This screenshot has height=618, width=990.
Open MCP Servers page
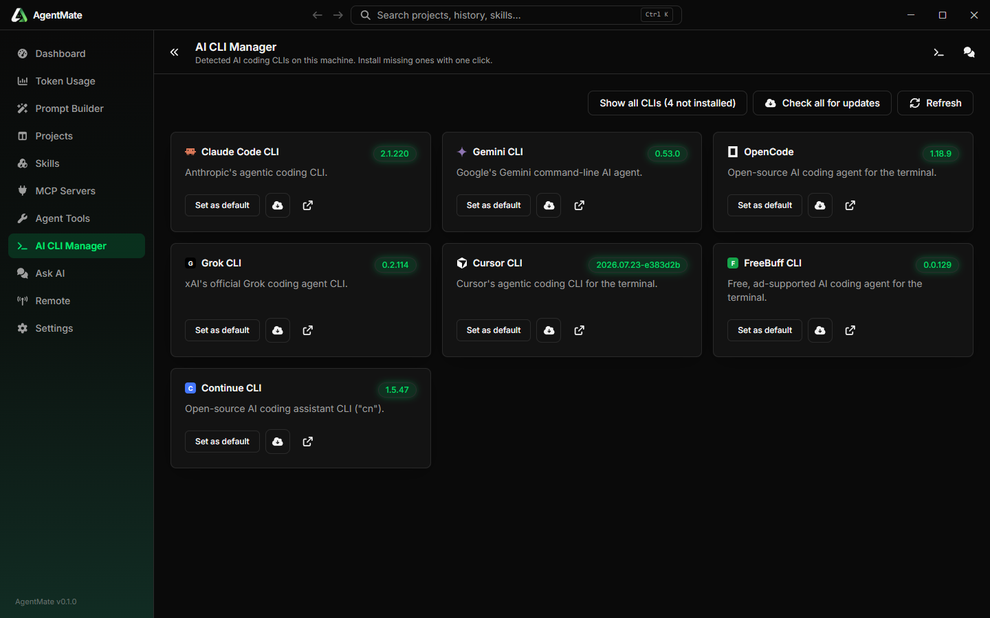(76, 191)
